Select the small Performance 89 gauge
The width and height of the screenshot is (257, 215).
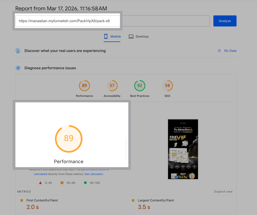pyautogui.click(x=84, y=86)
